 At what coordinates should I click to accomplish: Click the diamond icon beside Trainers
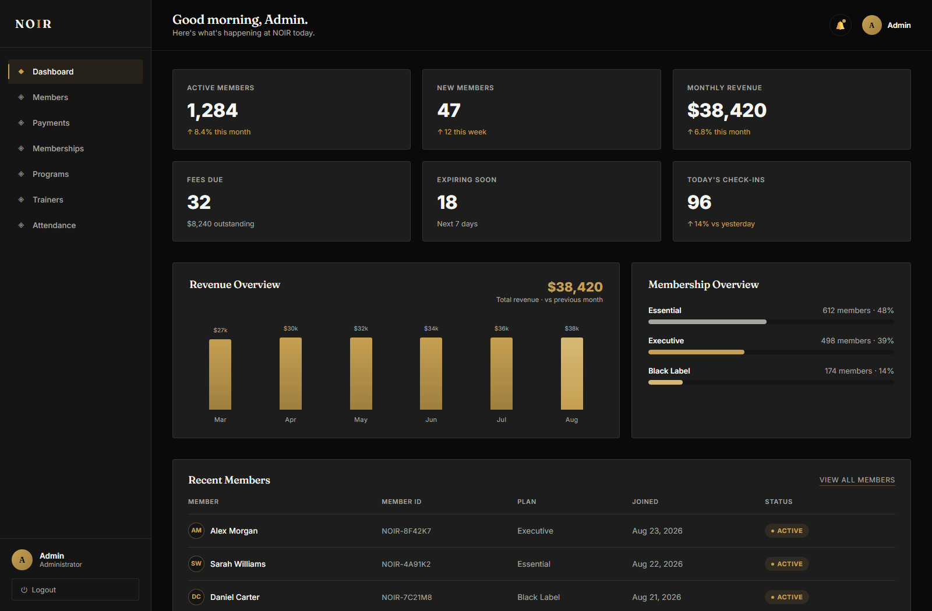[21, 200]
